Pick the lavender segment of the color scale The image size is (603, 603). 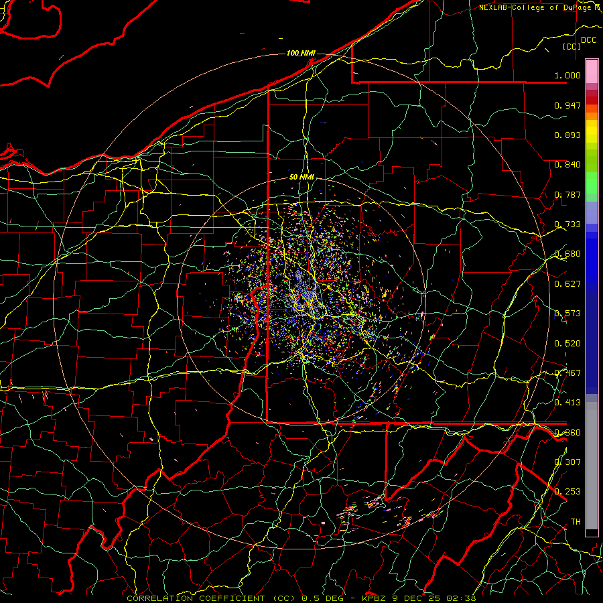pos(592,212)
